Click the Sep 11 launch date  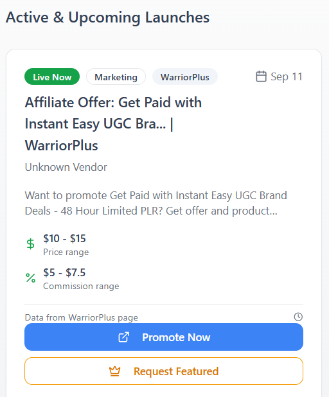click(x=287, y=76)
